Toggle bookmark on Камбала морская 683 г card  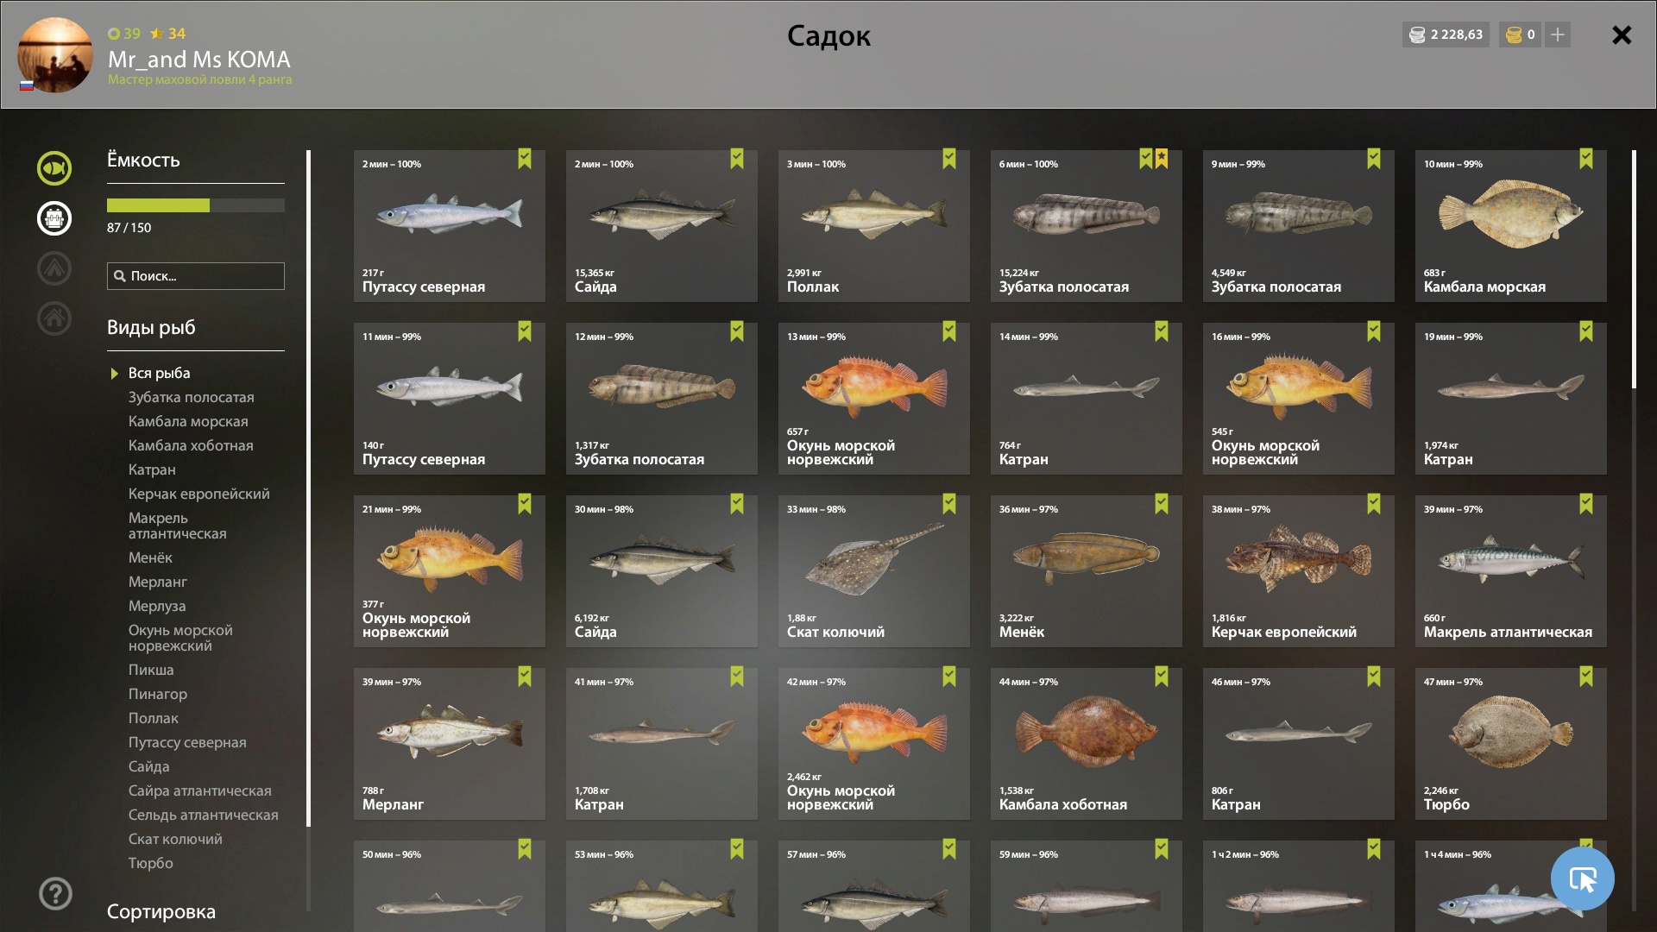(1586, 159)
